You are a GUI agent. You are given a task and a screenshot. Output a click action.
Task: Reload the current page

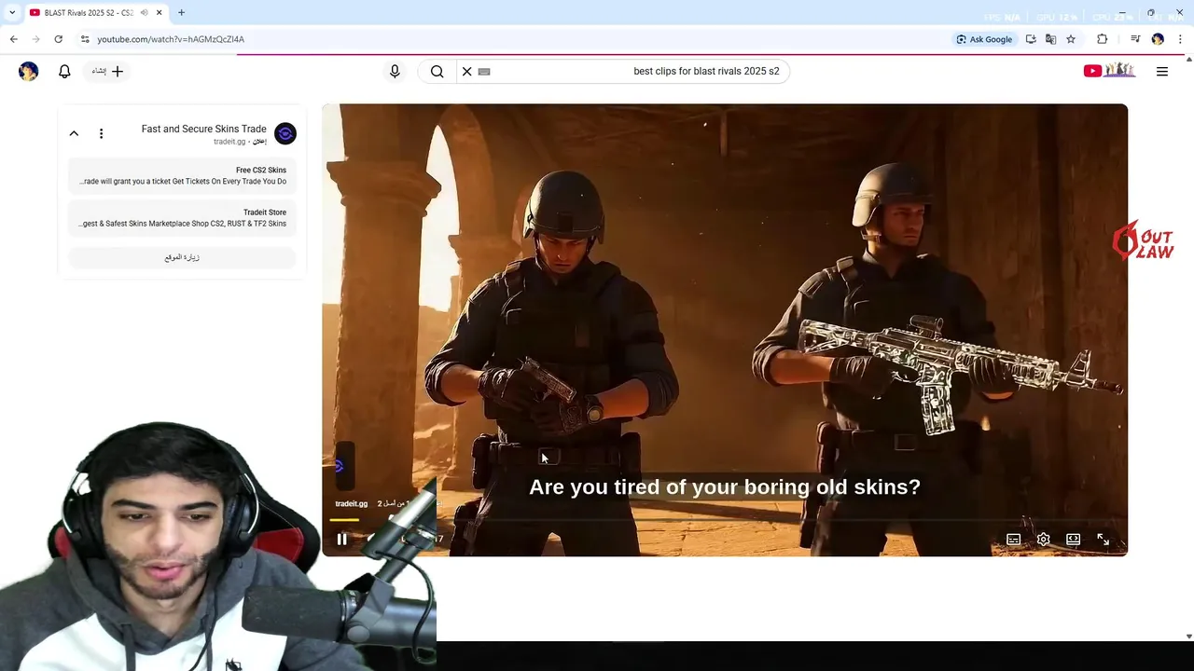pyautogui.click(x=58, y=39)
